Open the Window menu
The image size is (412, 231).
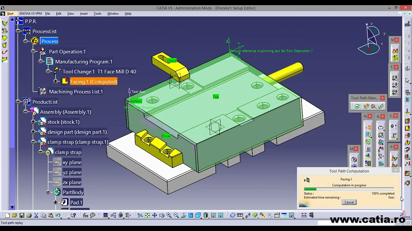pos(113,13)
